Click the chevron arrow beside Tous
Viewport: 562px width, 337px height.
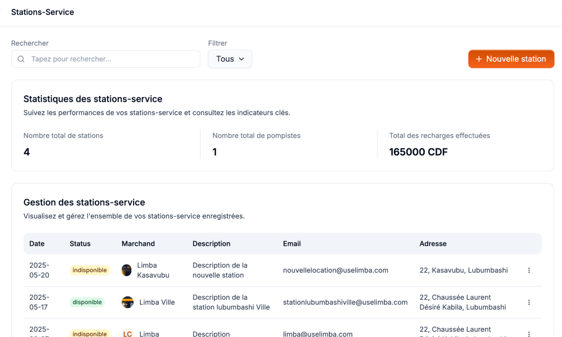[242, 59]
